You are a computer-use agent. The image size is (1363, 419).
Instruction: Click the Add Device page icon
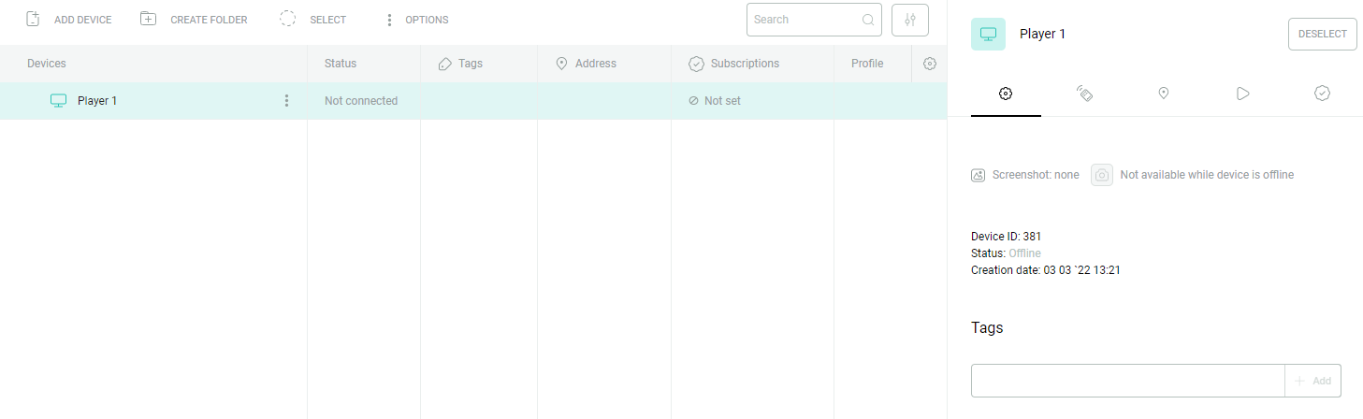tap(33, 20)
